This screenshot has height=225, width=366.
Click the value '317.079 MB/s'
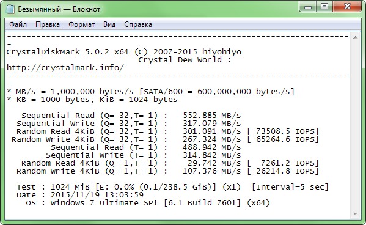[x=211, y=124]
